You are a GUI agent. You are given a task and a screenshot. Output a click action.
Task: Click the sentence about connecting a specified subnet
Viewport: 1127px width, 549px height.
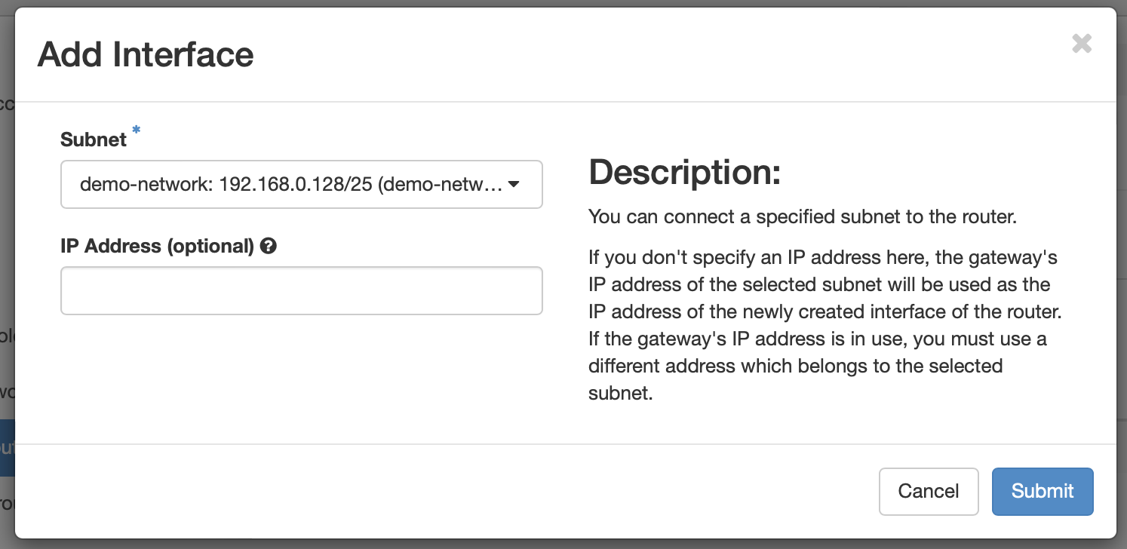803,217
